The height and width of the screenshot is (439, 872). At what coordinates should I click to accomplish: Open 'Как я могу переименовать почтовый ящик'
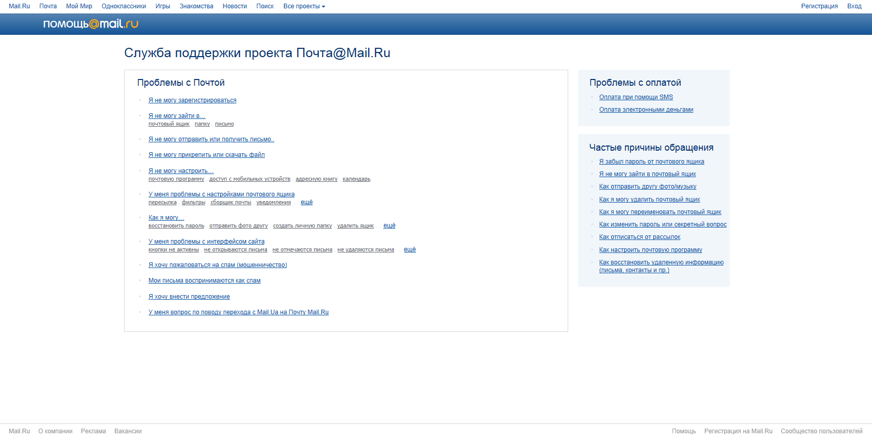click(660, 212)
